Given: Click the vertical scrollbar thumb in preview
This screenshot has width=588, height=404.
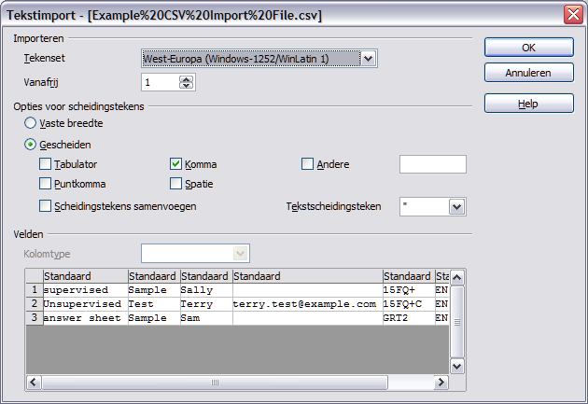Looking at the screenshot, I should [456, 322].
